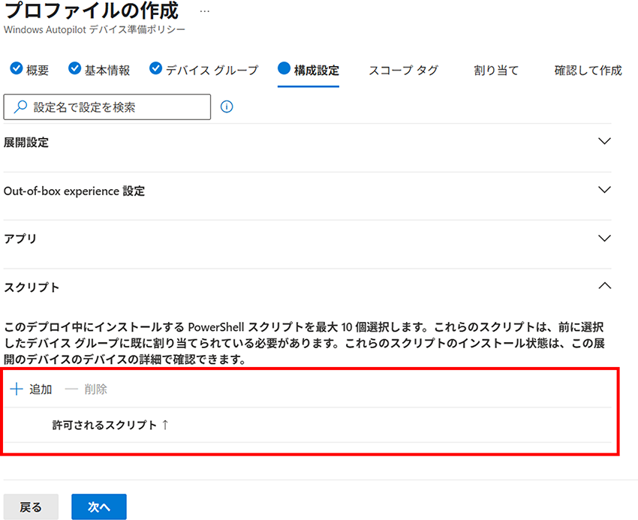
Task: Click the sort arrow next to 許可されるスクリプト
Action: pyautogui.click(x=165, y=425)
